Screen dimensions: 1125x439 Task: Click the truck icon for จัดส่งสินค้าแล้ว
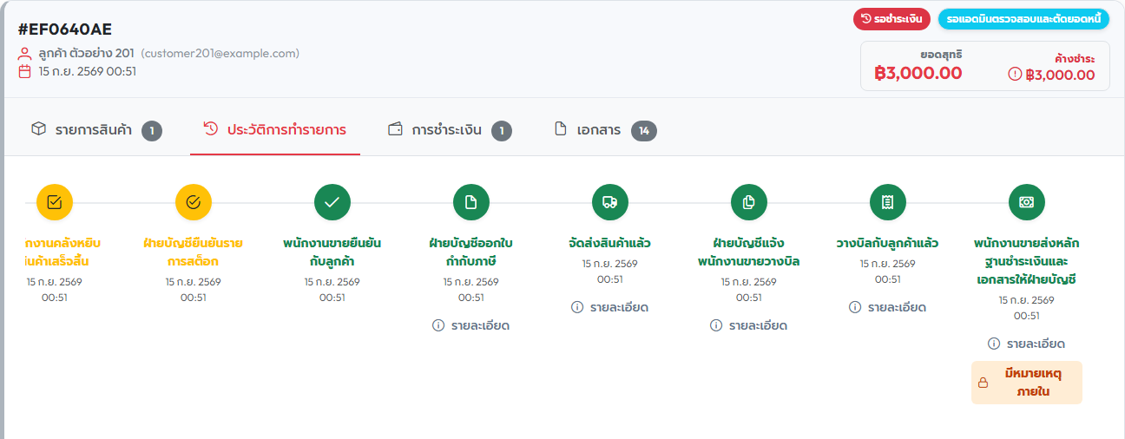(x=610, y=202)
